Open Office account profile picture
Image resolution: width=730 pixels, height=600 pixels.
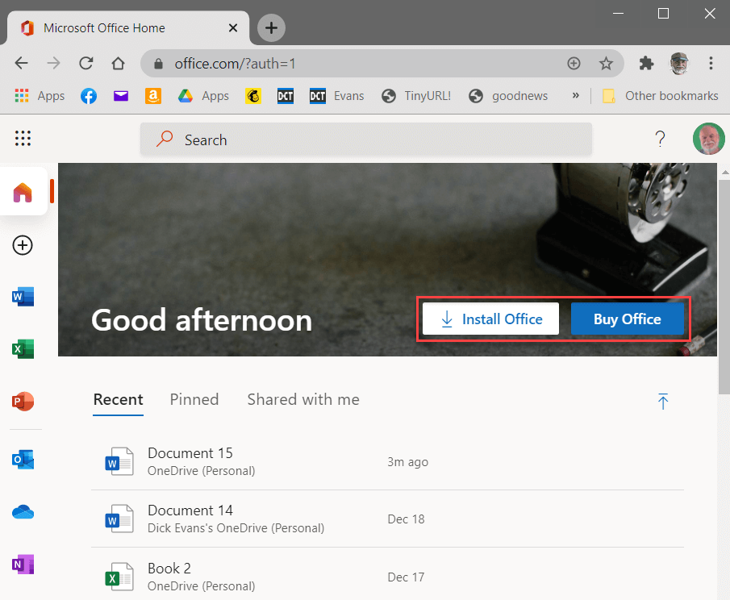coord(708,139)
